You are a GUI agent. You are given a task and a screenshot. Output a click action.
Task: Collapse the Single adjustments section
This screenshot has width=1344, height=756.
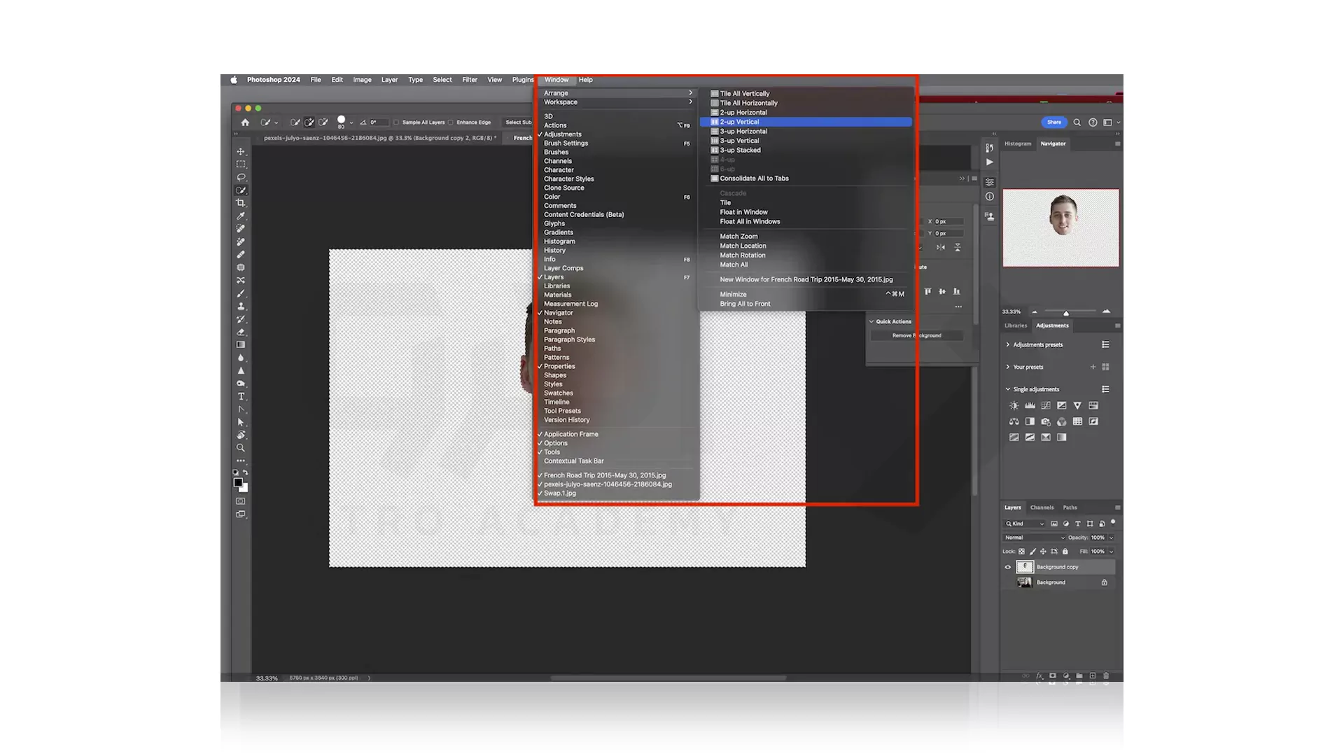(1008, 389)
